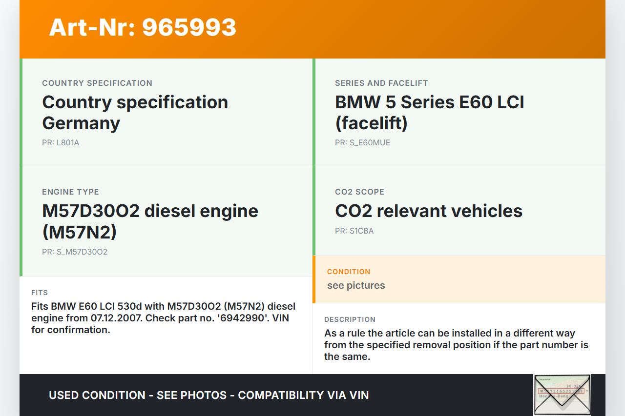Click the USED CONDITION footer banner text
The width and height of the screenshot is (625, 416).
[208, 395]
